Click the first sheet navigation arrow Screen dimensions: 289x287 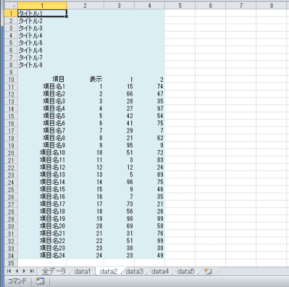(9, 271)
